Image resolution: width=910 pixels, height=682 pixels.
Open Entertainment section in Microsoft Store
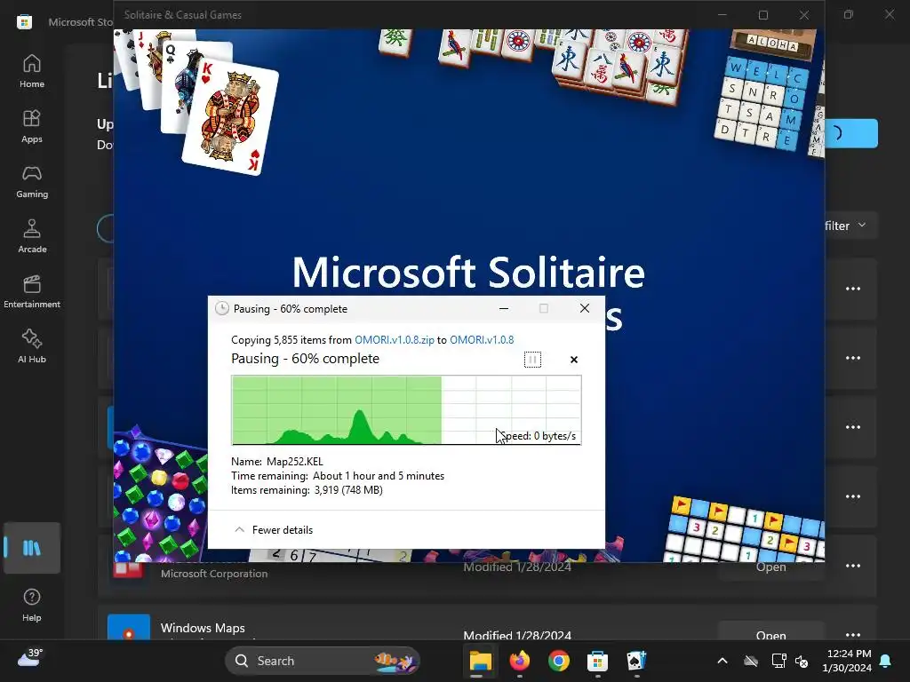[32, 291]
